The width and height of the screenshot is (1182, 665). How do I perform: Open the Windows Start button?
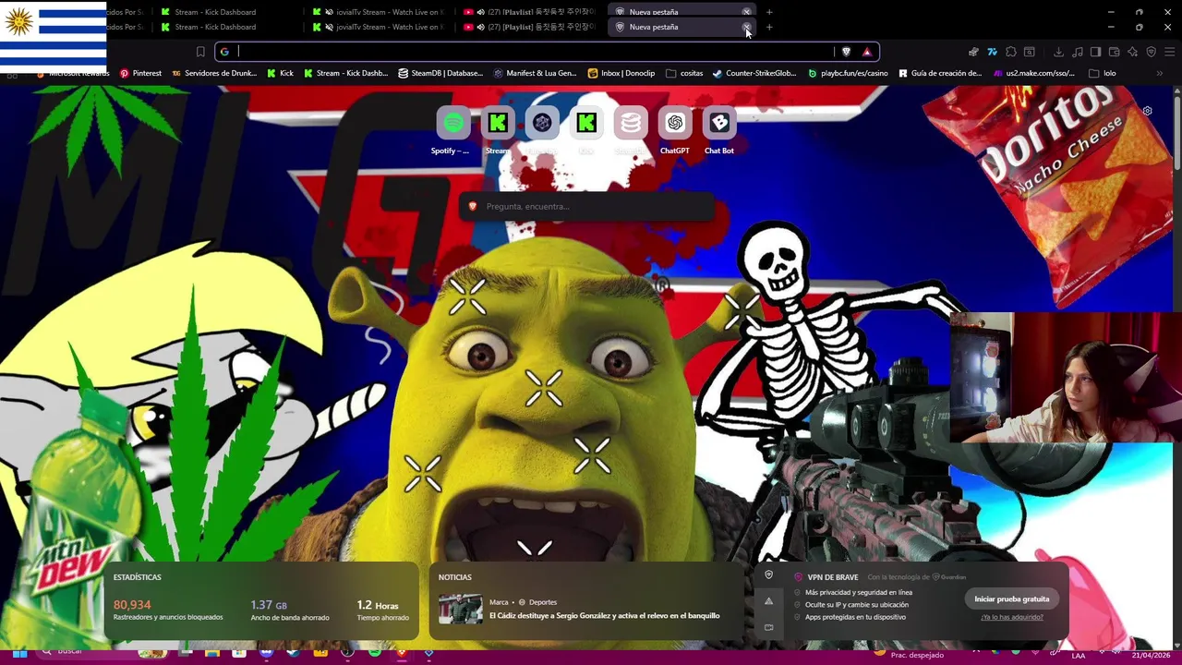coord(18,654)
